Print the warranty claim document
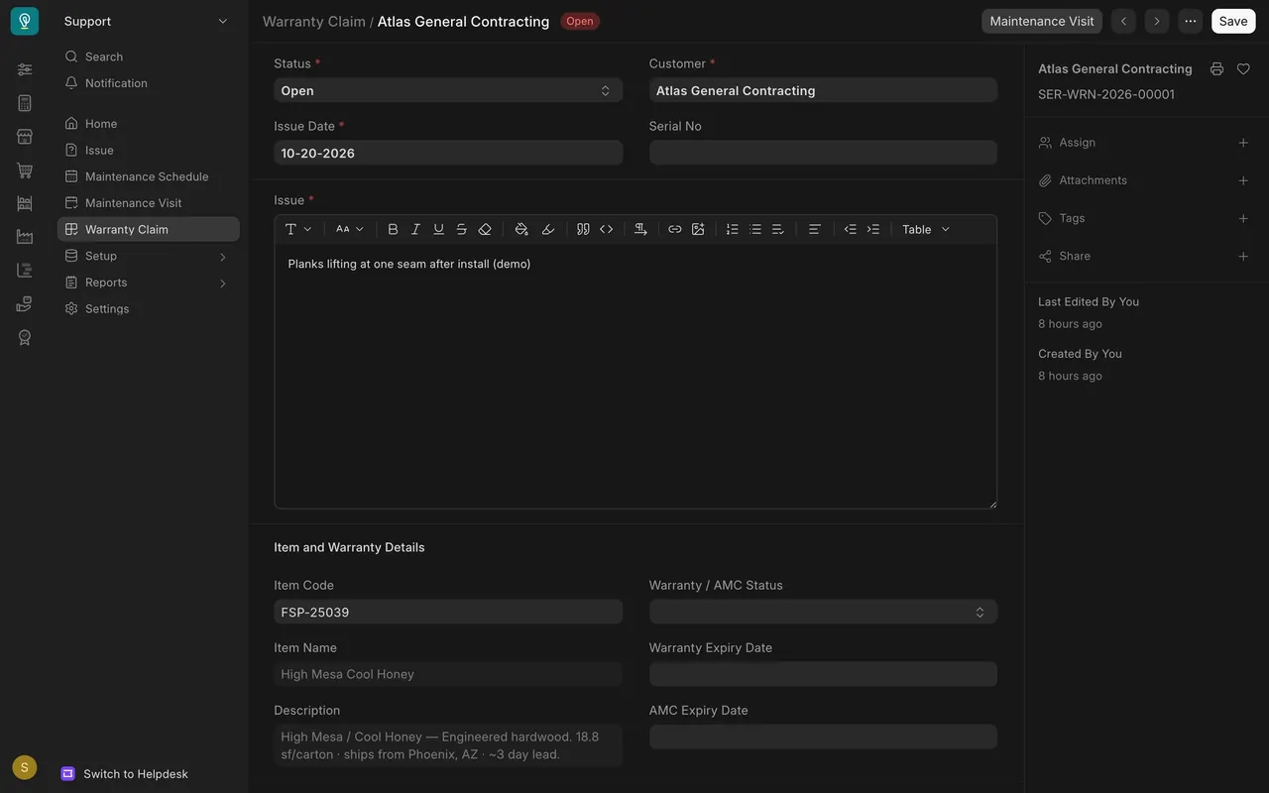This screenshot has height=793, width=1269. click(1216, 69)
